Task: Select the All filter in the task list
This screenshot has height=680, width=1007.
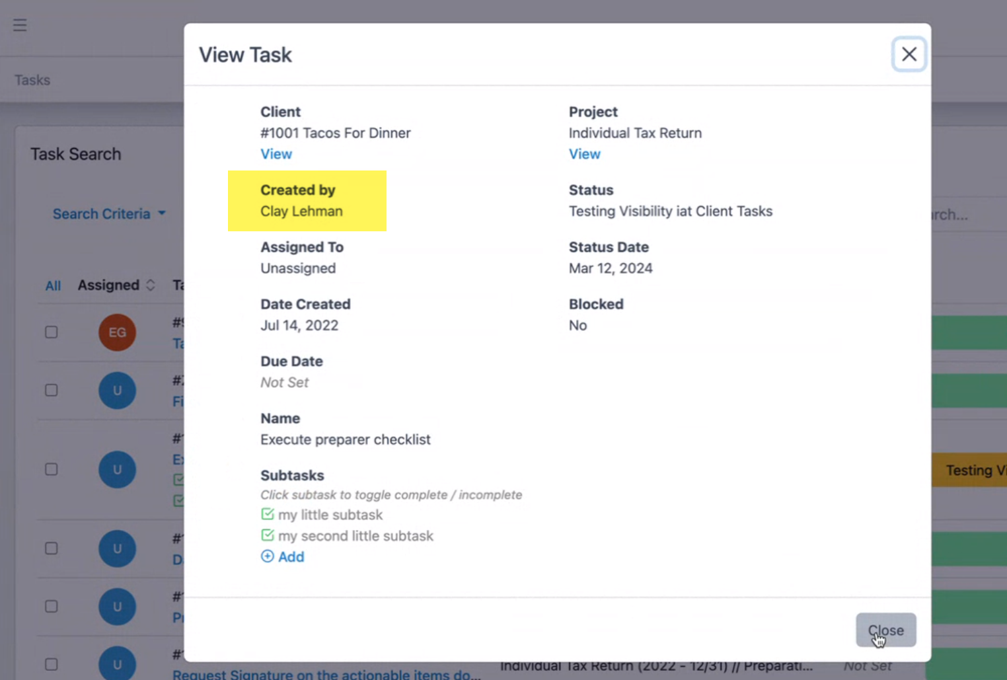Action: (x=53, y=285)
